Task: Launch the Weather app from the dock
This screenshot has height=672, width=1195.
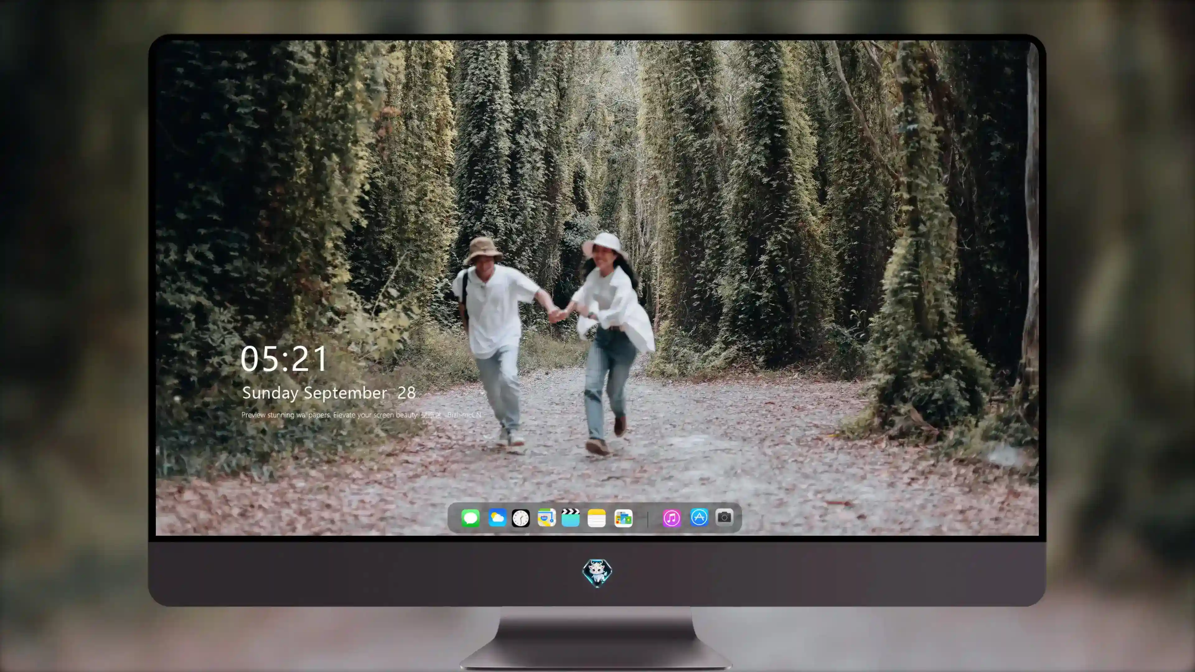Action: 497,518
